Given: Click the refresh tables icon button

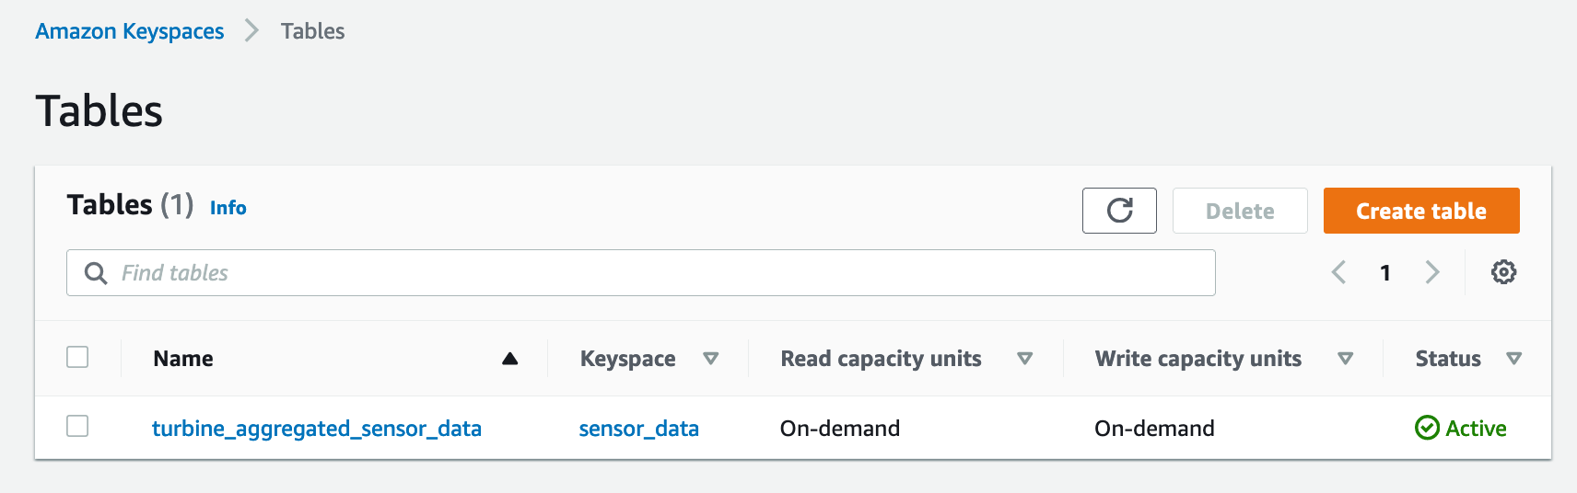Looking at the screenshot, I should point(1119,211).
